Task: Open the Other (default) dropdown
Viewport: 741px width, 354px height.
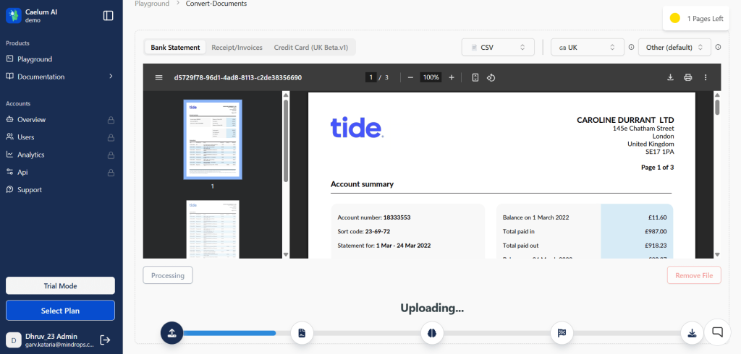Action: tap(674, 47)
